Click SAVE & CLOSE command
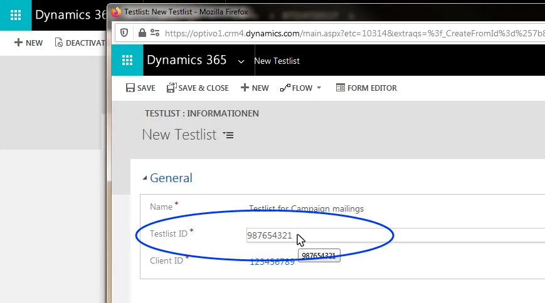This screenshot has width=545, height=303. [x=198, y=88]
